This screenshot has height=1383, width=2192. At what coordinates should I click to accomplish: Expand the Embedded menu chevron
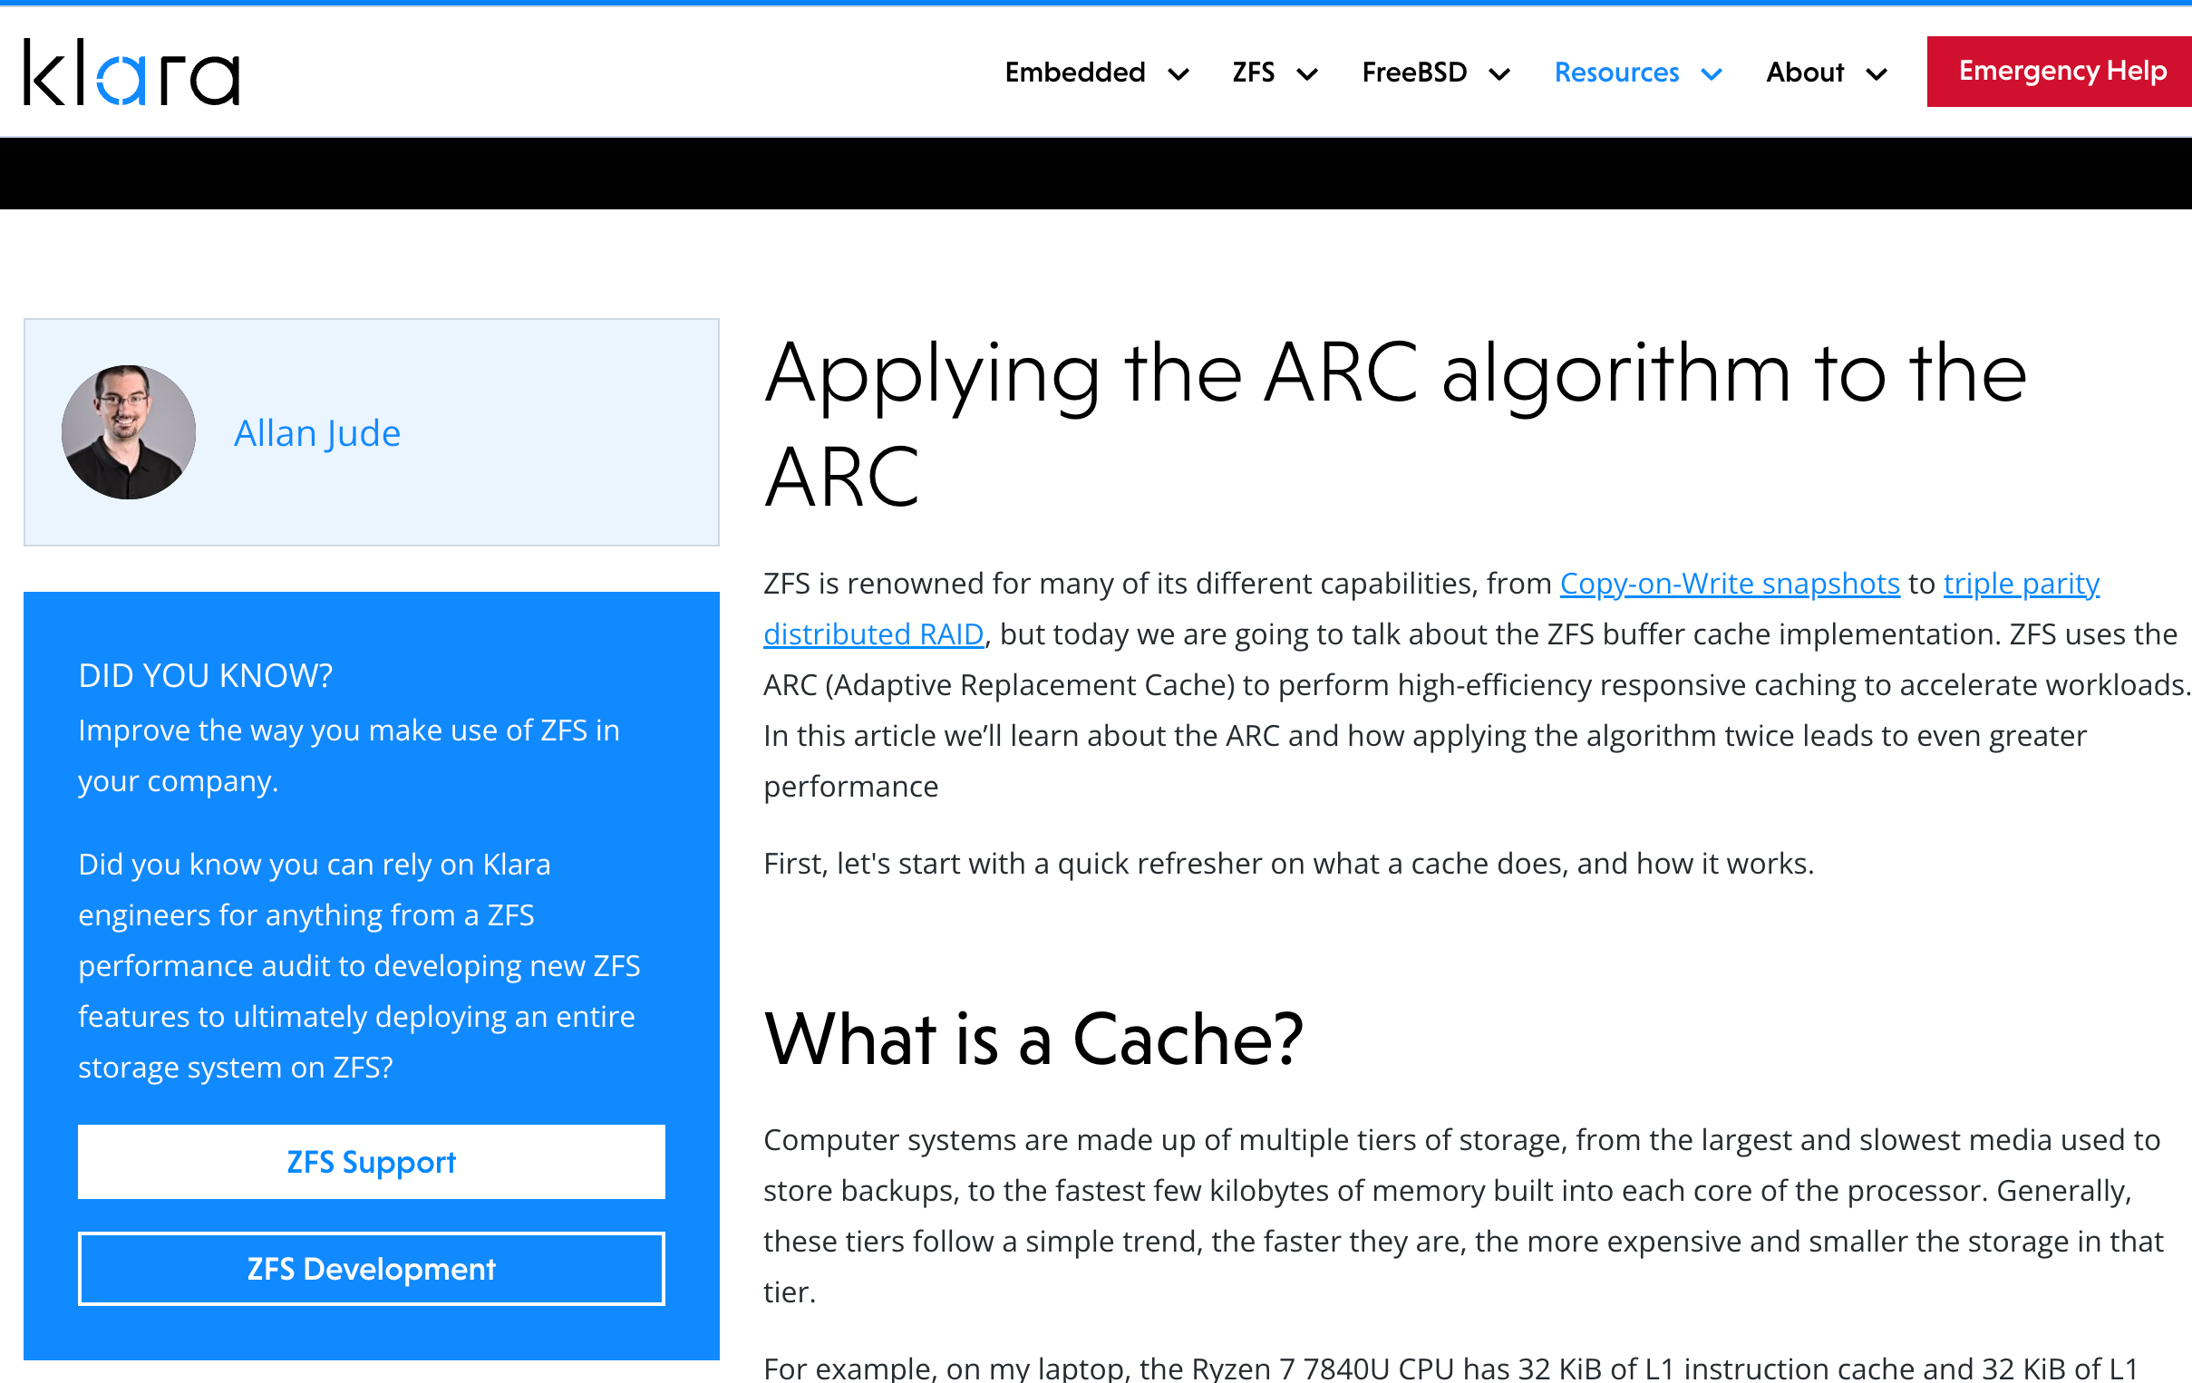[x=1178, y=74]
